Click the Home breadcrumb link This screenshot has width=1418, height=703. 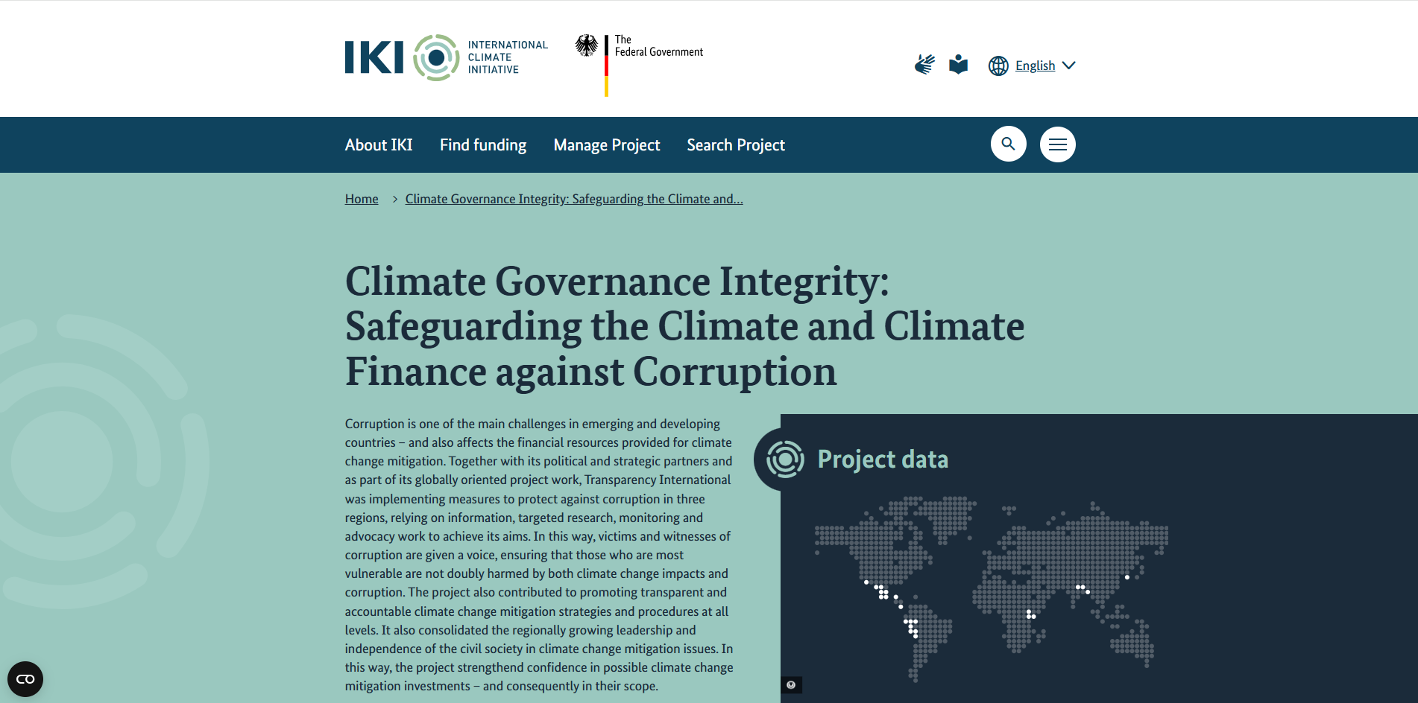362,199
